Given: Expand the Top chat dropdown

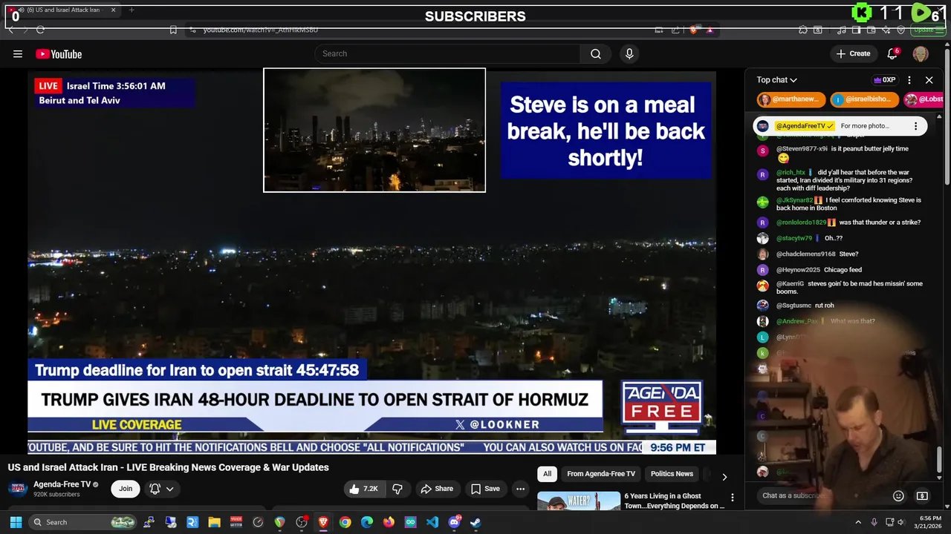Looking at the screenshot, I should (x=777, y=80).
